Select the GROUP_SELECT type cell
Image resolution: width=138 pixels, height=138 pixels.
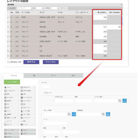click(x=48, y=56)
